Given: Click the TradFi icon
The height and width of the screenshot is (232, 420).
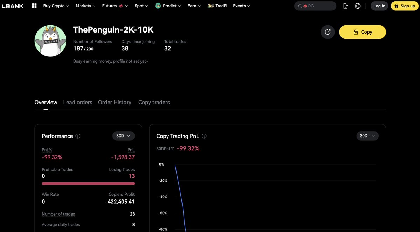Looking at the screenshot, I should click(211, 6).
